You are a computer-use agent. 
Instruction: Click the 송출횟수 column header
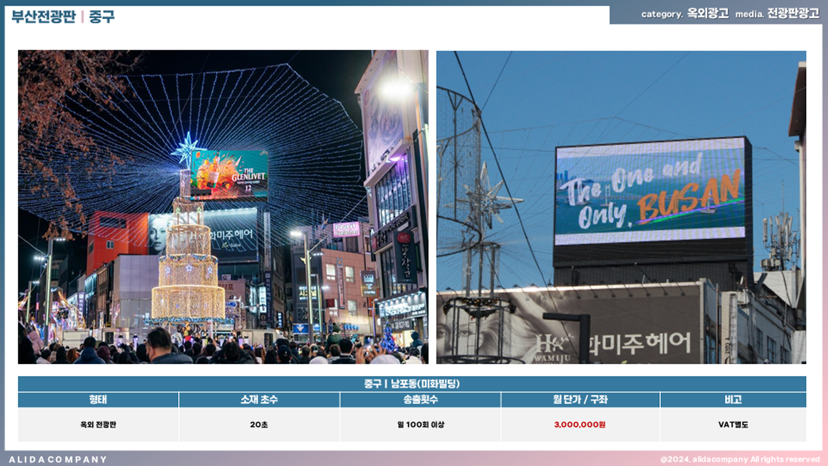click(x=420, y=400)
